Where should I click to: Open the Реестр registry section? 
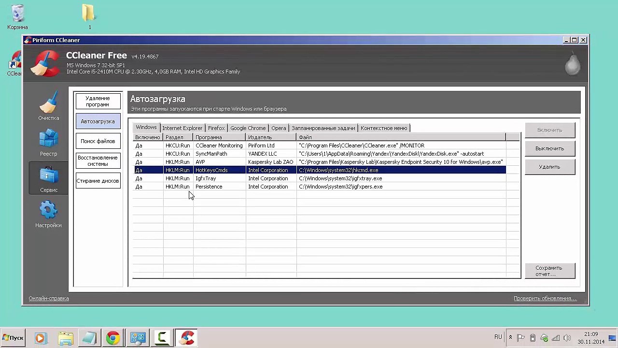click(48, 143)
